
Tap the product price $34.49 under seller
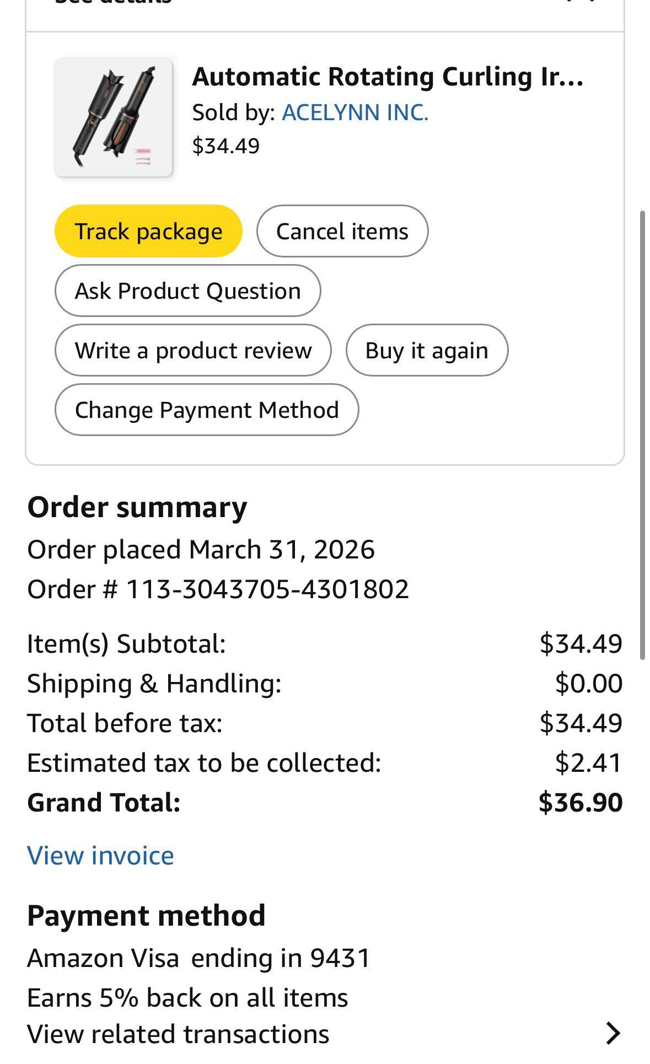pyautogui.click(x=225, y=146)
